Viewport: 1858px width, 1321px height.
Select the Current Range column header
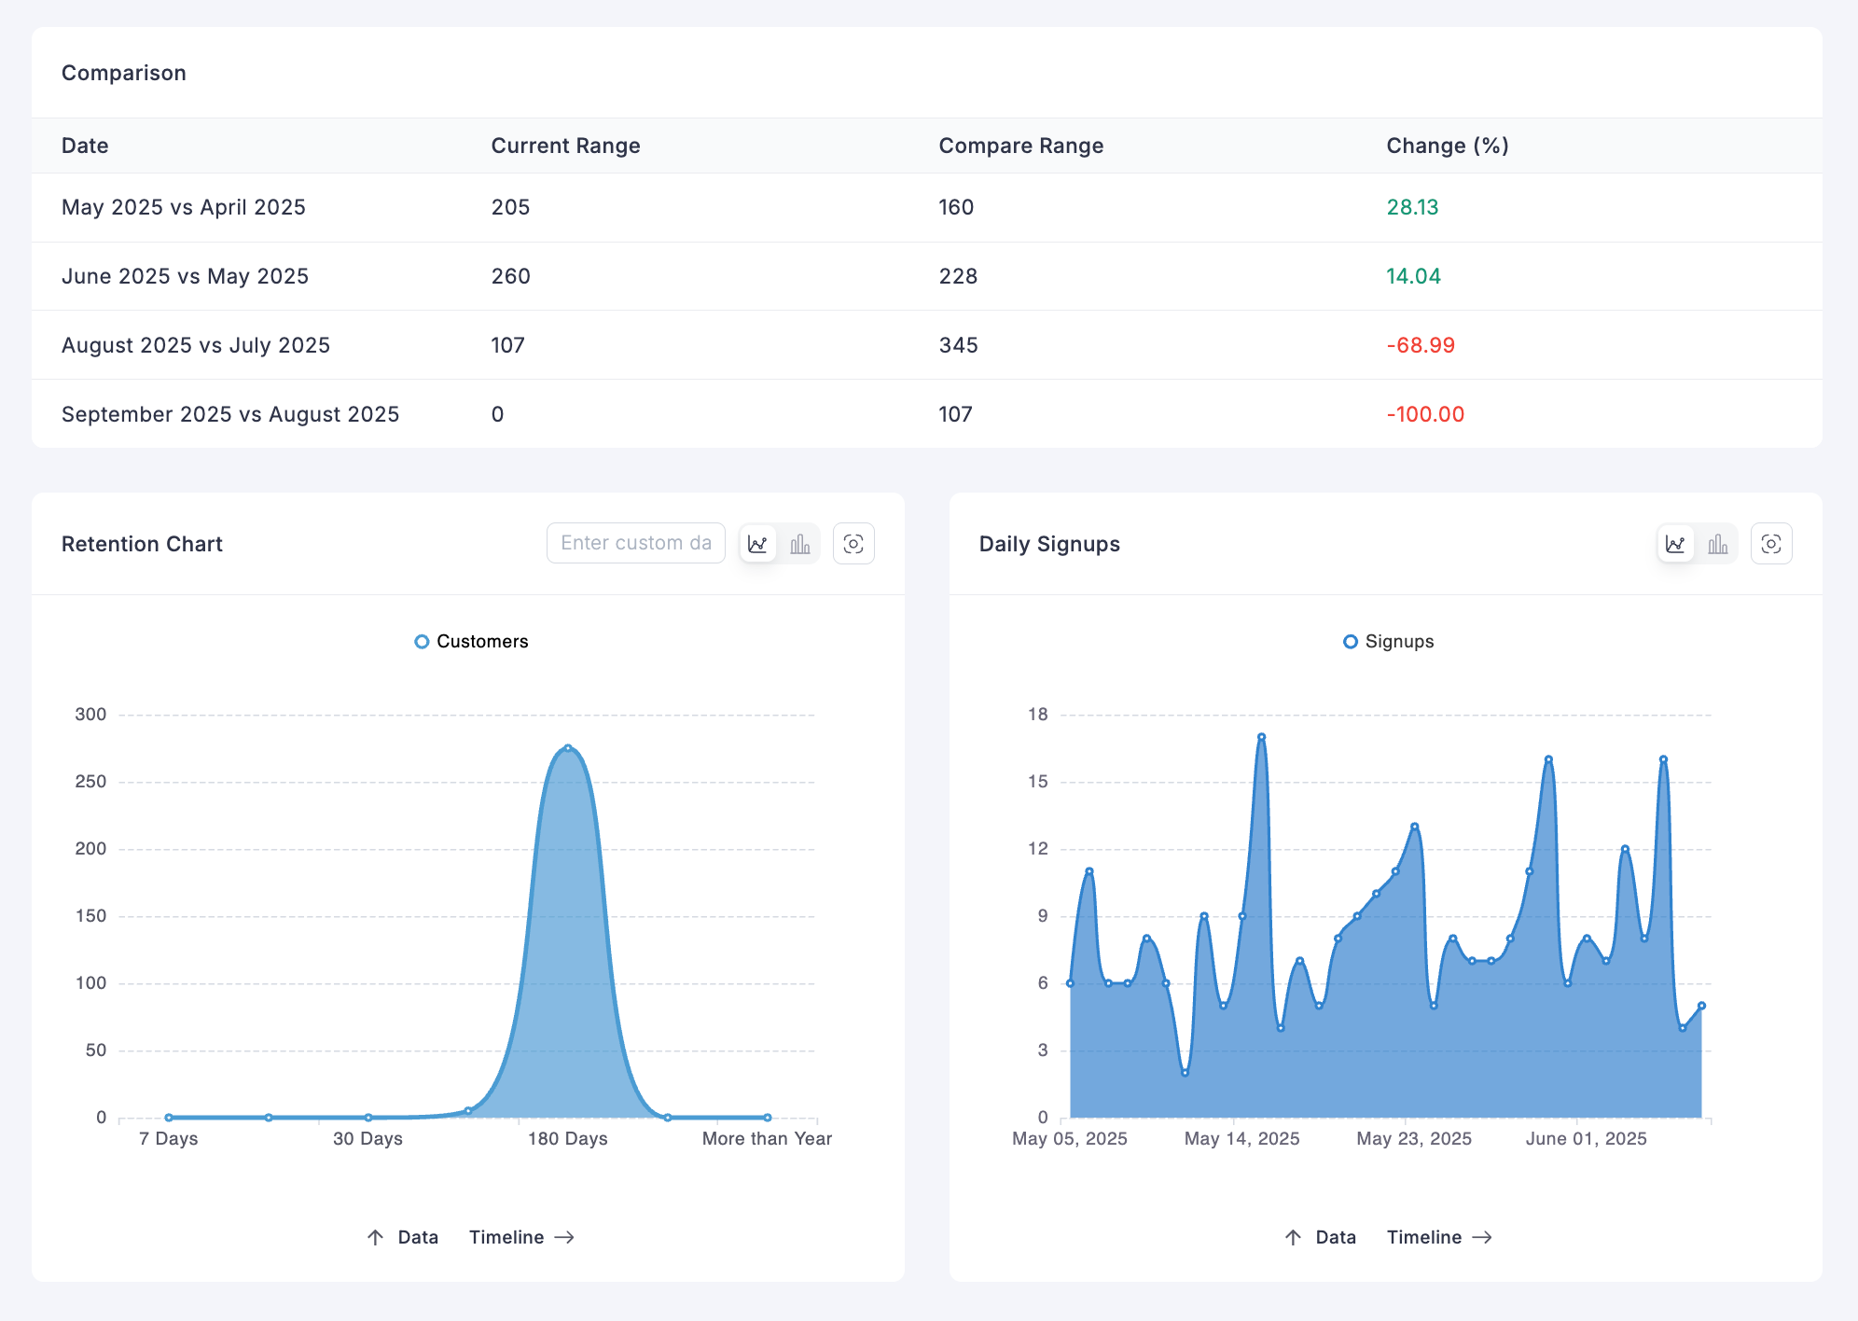coord(565,146)
